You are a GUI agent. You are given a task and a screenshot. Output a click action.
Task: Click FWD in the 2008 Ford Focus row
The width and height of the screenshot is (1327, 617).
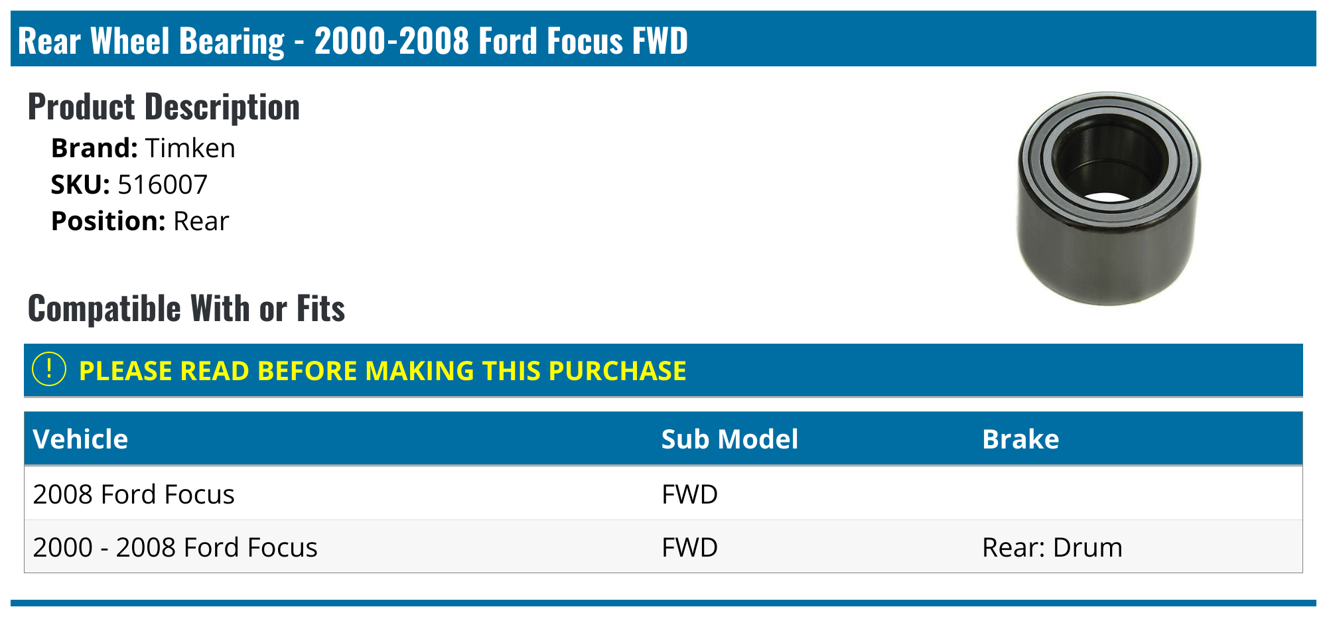tap(689, 494)
